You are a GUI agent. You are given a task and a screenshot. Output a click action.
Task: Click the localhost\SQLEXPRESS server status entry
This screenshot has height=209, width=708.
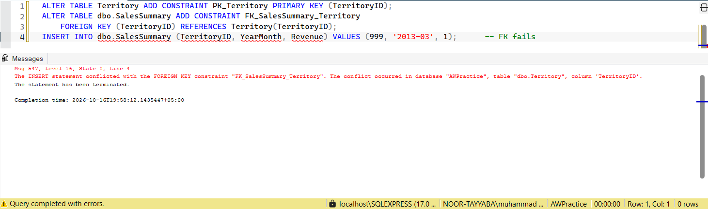388,204
